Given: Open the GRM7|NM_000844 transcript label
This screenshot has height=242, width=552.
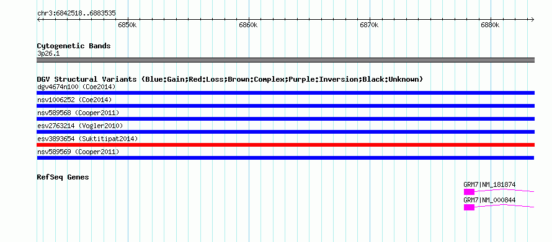Looking at the screenshot, I should point(489,200).
